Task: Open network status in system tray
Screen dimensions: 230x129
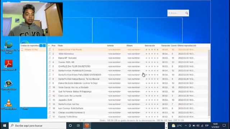Action: tap(202, 126)
